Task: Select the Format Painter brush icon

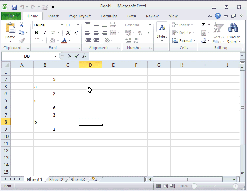Action: click(22, 41)
